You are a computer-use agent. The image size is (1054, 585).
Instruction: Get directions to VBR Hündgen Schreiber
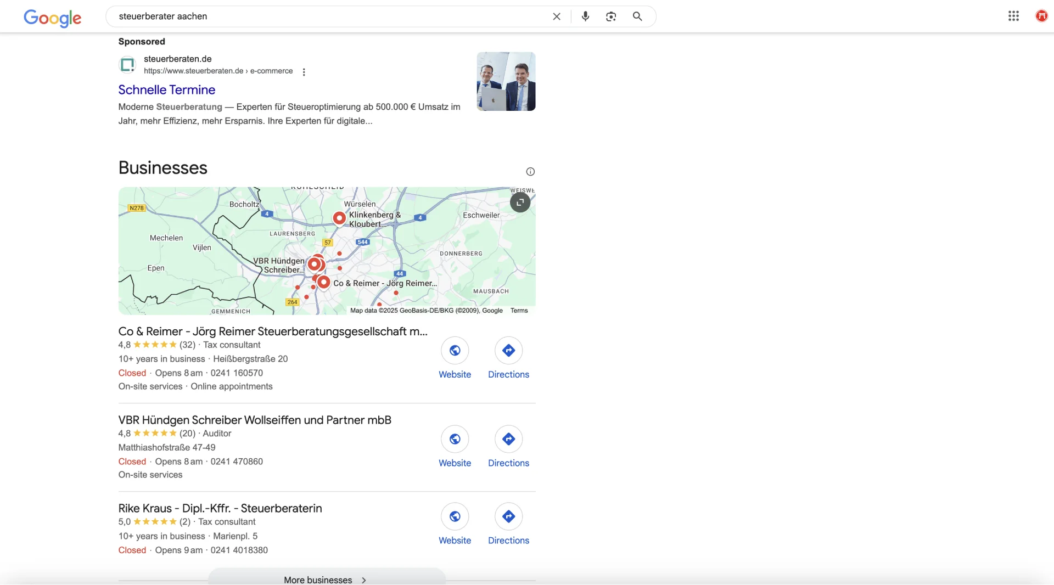tap(508, 439)
